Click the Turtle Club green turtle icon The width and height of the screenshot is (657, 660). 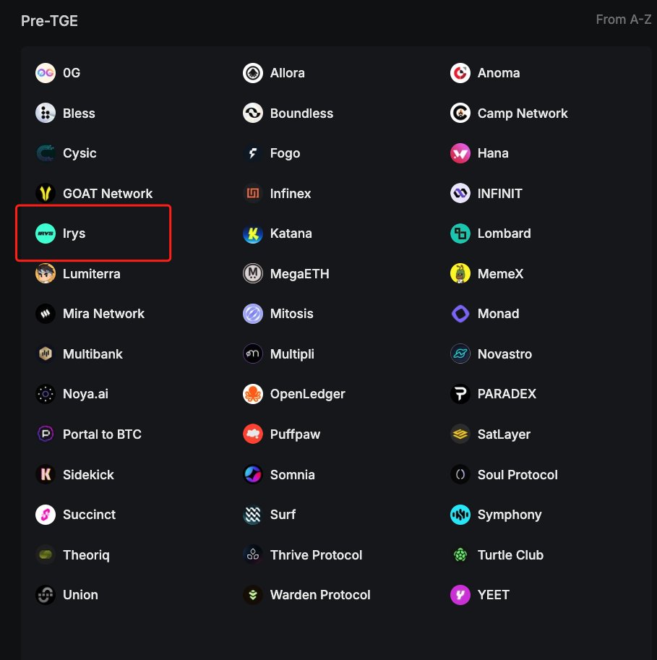pyautogui.click(x=460, y=554)
